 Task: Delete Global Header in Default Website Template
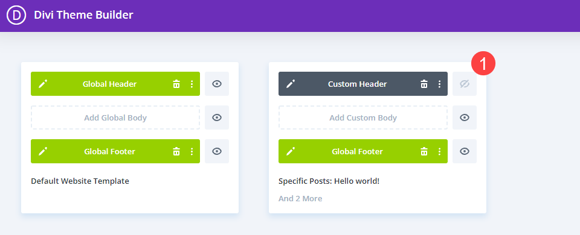click(x=176, y=84)
